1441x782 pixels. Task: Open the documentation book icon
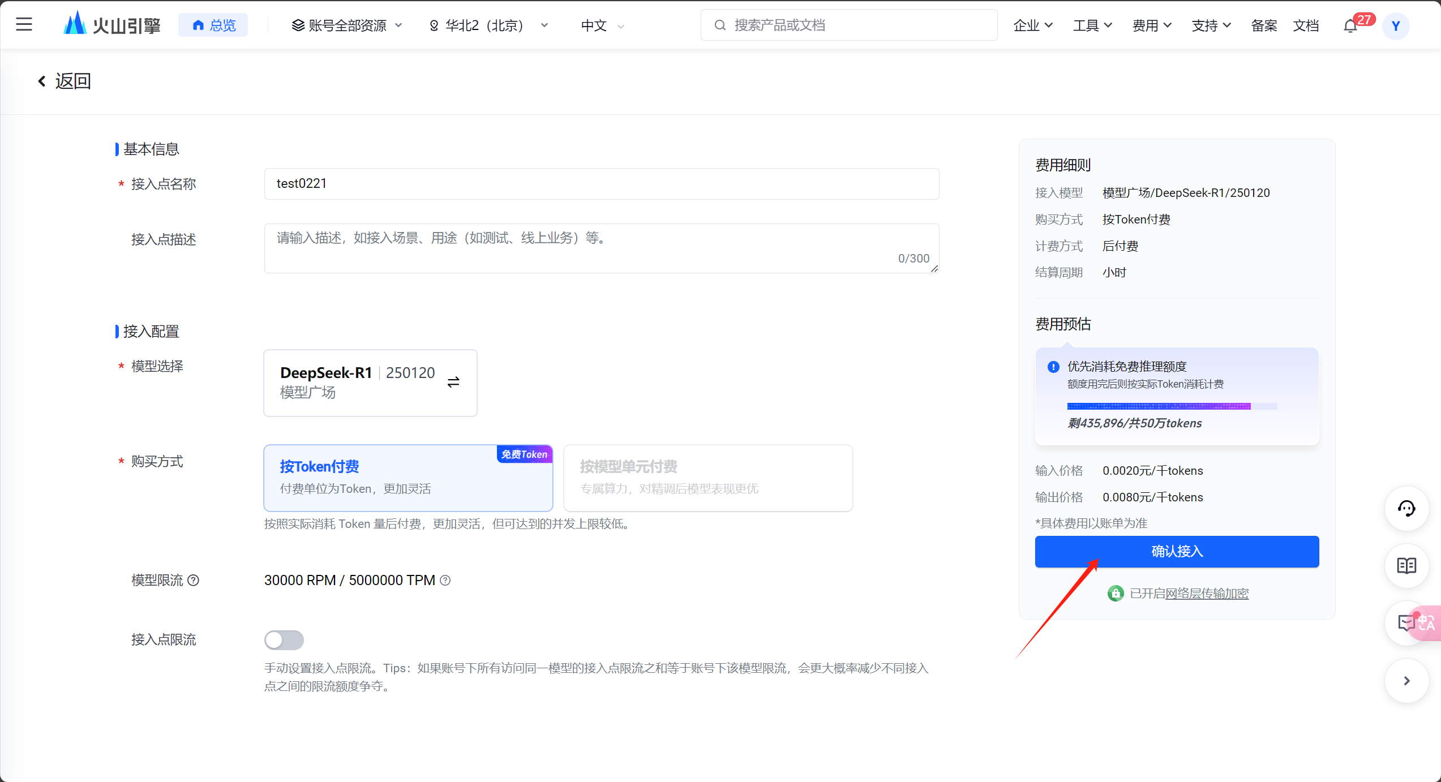click(1406, 566)
